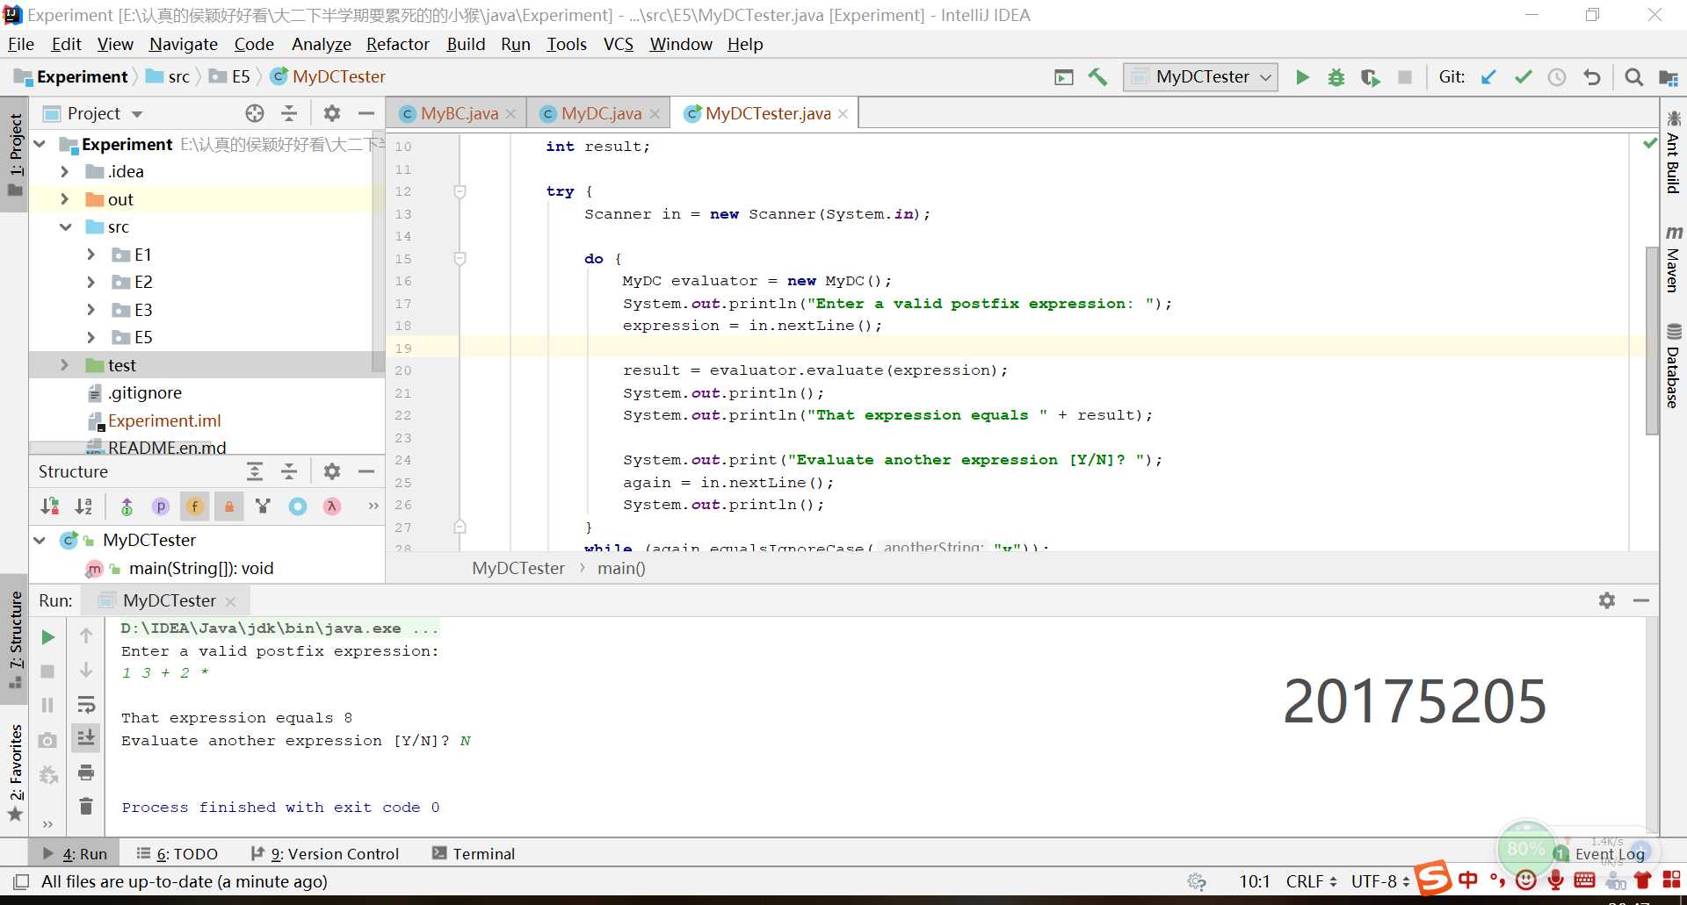The image size is (1687, 905).
Task: Click Run console vertical scrollbar
Action: tap(1652, 724)
